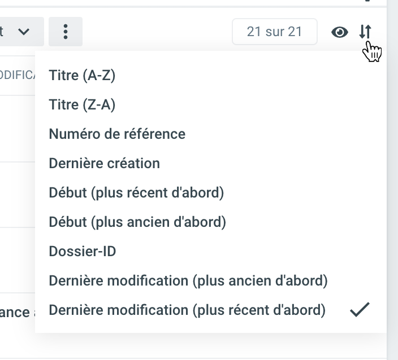This screenshot has height=360, width=398.
Task: Select Début (plus récent d'abord)
Action: click(136, 192)
